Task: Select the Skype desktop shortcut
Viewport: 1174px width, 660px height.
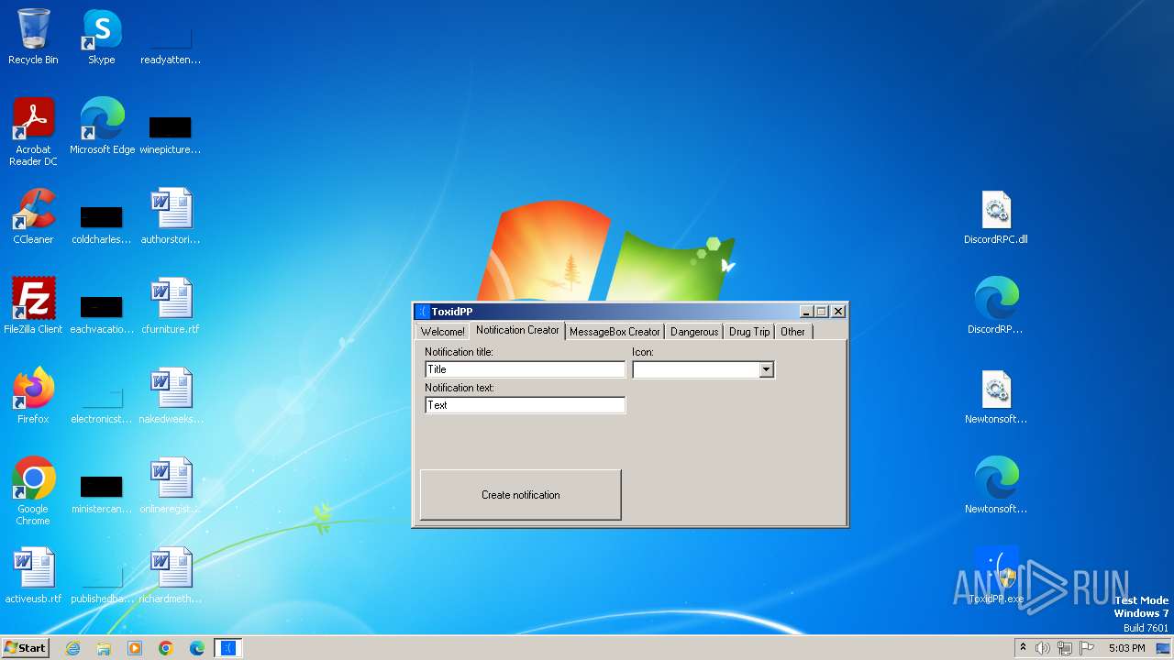Action: [x=102, y=37]
